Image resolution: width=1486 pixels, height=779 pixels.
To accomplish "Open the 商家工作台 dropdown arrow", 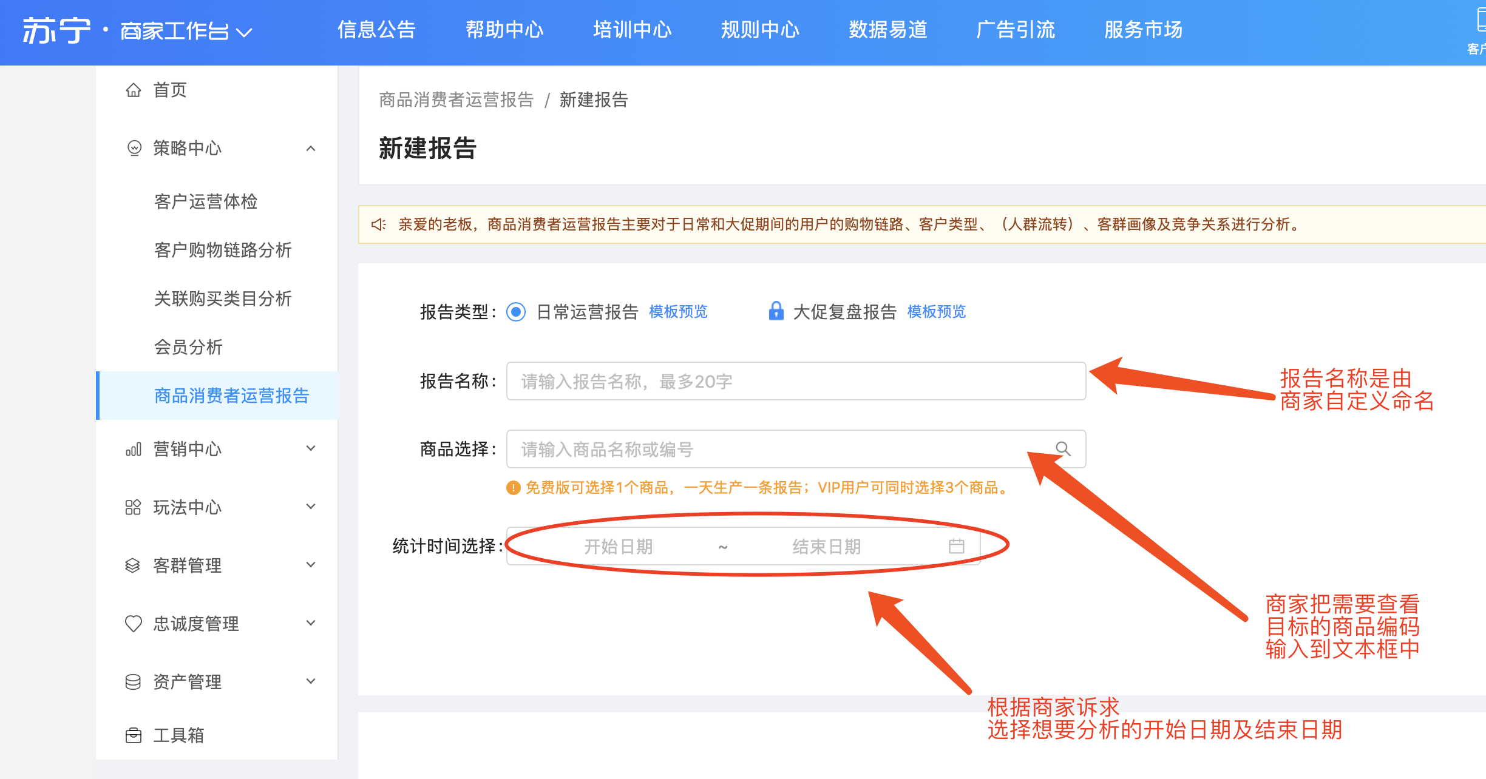I will click(244, 32).
